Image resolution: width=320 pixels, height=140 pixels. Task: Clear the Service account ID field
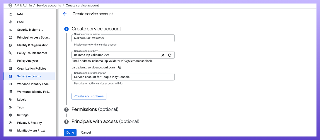(163, 55)
